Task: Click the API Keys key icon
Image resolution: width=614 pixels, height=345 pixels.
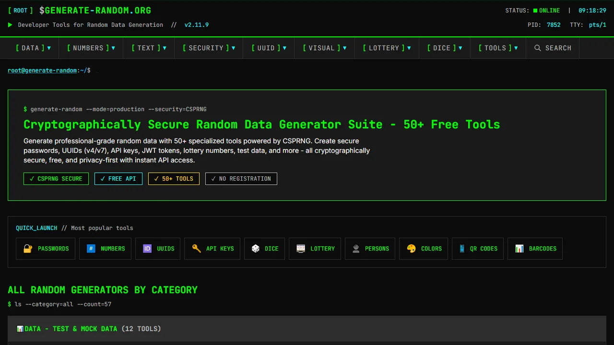Action: (196, 248)
